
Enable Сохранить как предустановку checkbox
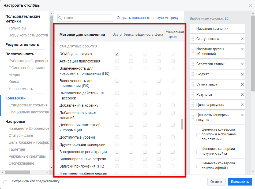[5, 182]
